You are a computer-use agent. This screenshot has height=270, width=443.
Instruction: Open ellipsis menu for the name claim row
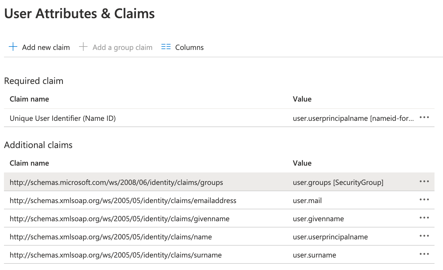[424, 236]
